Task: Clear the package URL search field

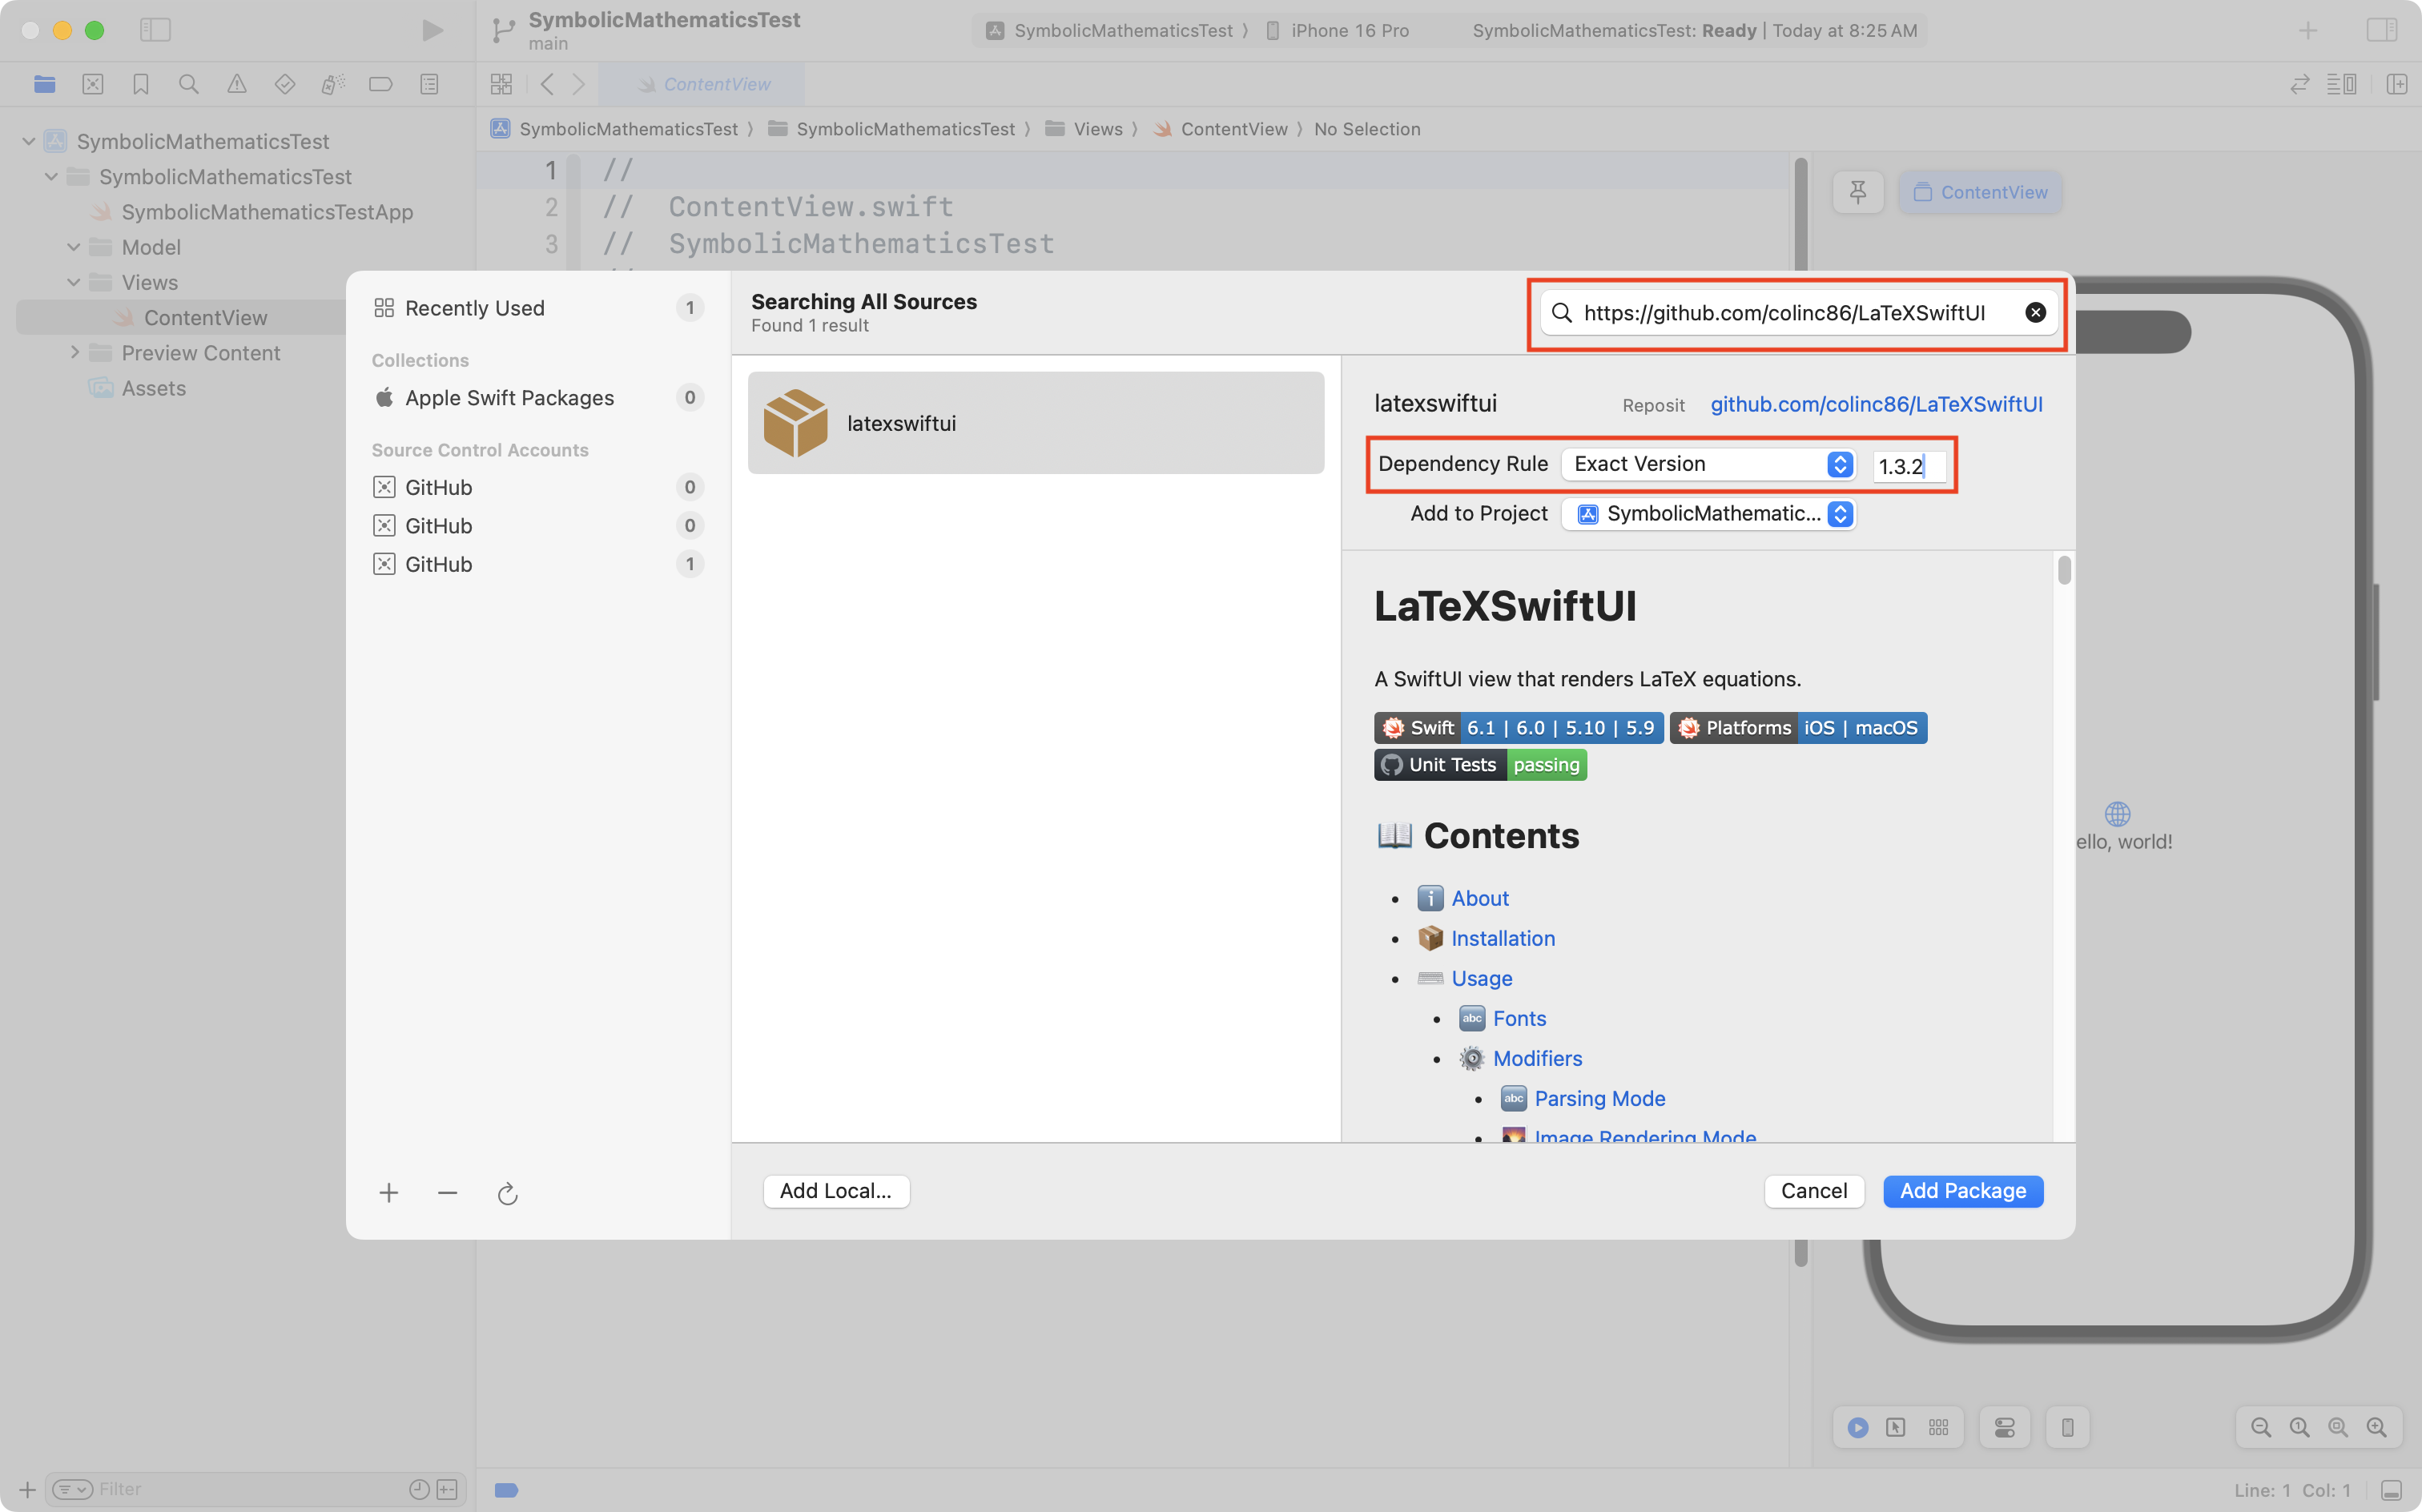Action: pyautogui.click(x=2035, y=313)
